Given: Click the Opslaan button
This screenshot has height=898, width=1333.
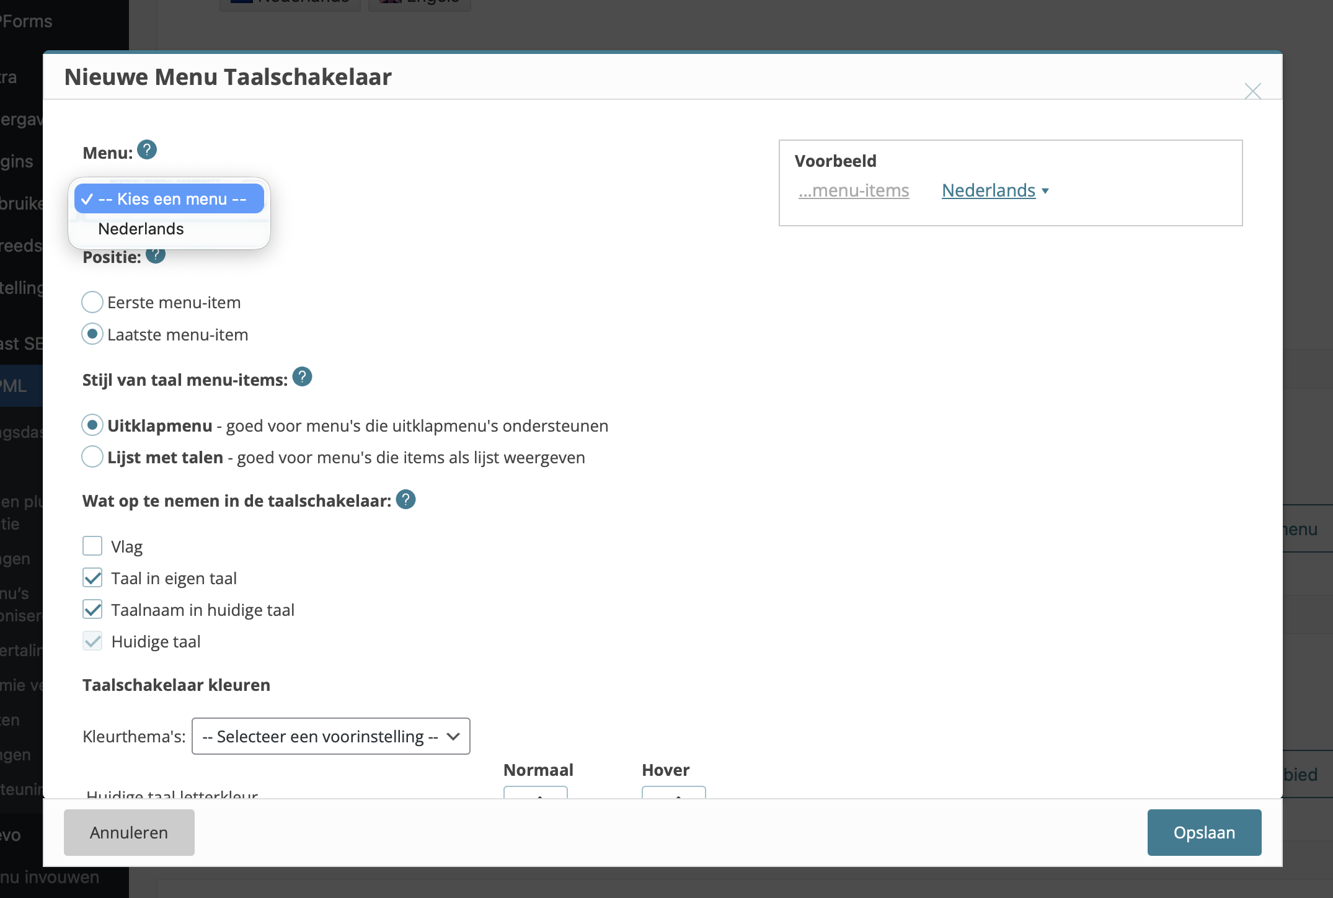Looking at the screenshot, I should point(1203,832).
